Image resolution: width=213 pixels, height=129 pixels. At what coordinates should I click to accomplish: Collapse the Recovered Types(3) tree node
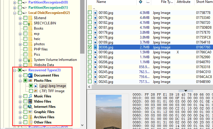[15, 70]
